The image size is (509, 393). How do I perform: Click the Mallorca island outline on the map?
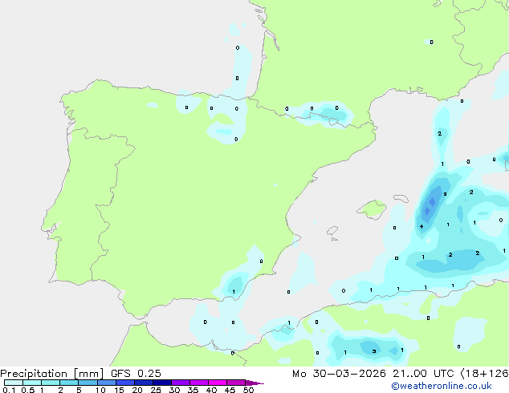pyautogui.click(x=372, y=209)
